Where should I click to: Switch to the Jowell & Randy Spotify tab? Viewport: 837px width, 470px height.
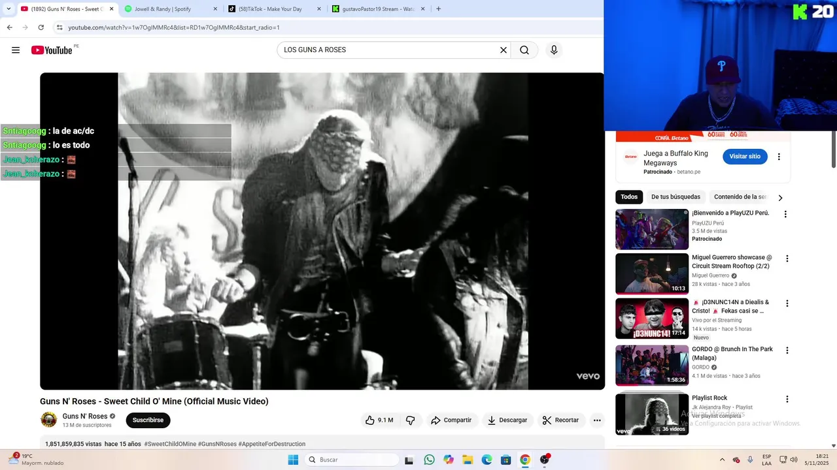pyautogui.click(x=171, y=9)
